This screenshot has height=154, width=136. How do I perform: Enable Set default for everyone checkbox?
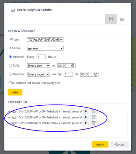(x=10, y=83)
